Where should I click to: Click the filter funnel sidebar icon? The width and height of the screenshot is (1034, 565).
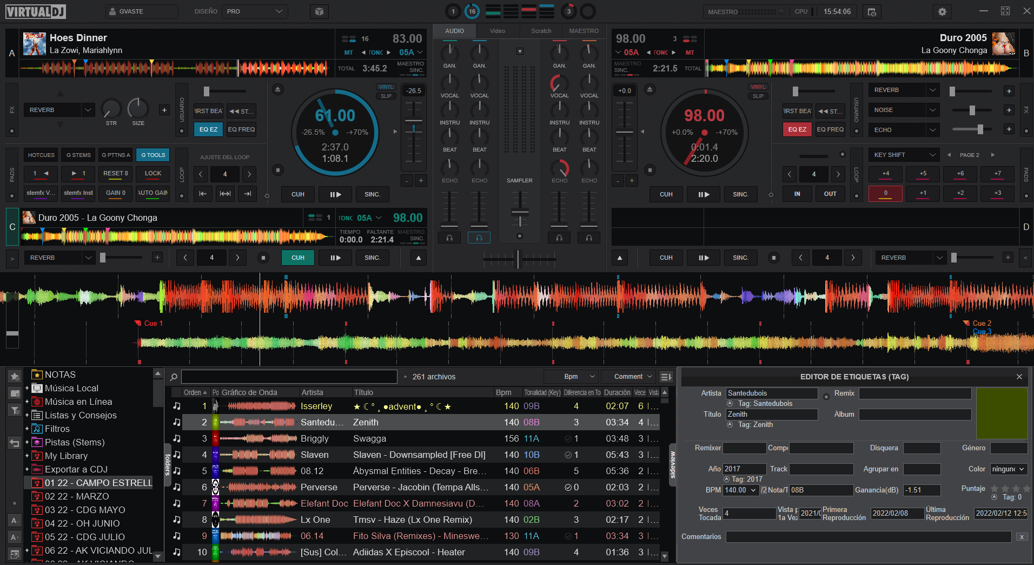click(x=15, y=410)
